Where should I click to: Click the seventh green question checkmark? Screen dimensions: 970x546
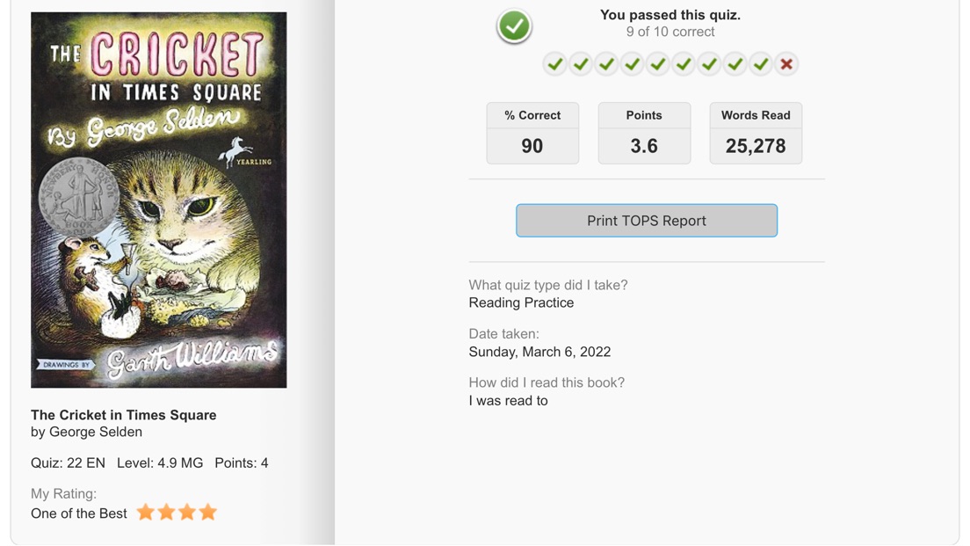point(710,64)
